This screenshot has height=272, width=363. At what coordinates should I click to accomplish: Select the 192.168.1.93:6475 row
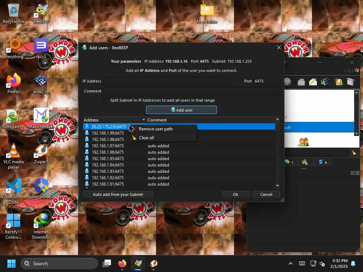179,171
